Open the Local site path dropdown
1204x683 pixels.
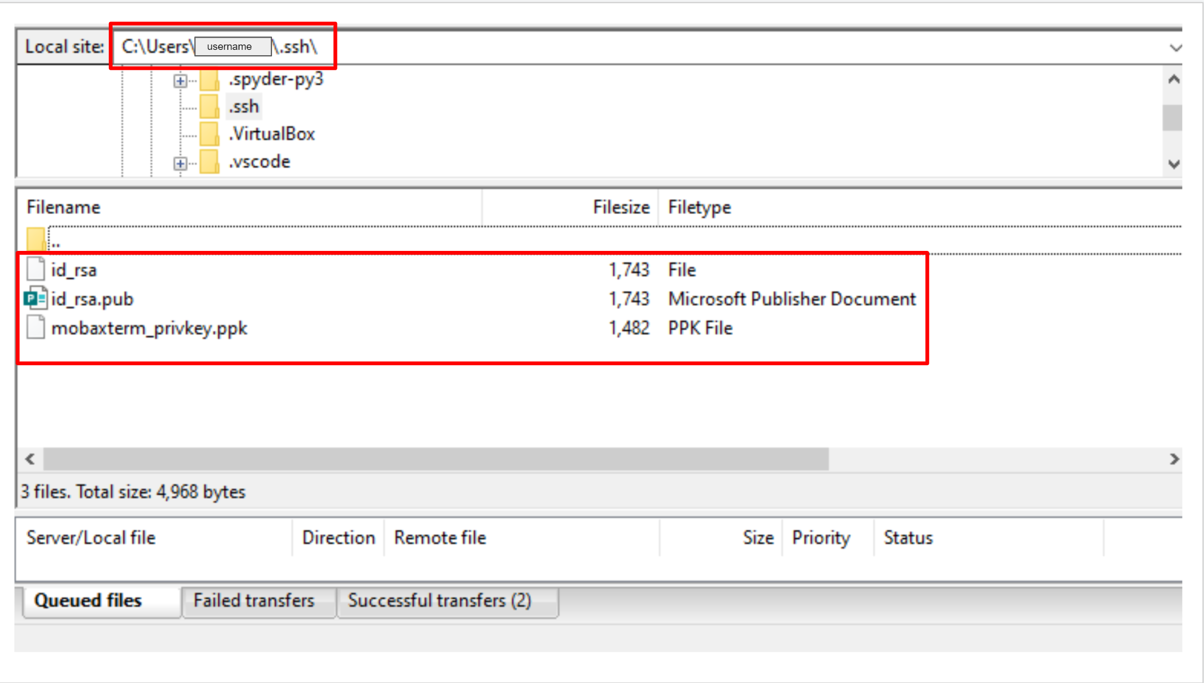pyautogui.click(x=1175, y=47)
